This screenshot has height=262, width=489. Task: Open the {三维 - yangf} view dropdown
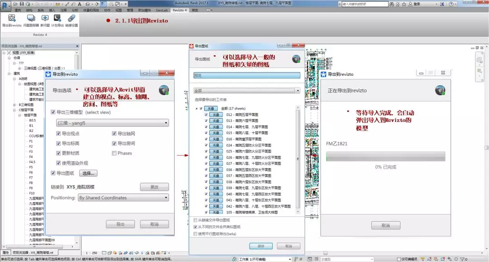(x=112, y=123)
